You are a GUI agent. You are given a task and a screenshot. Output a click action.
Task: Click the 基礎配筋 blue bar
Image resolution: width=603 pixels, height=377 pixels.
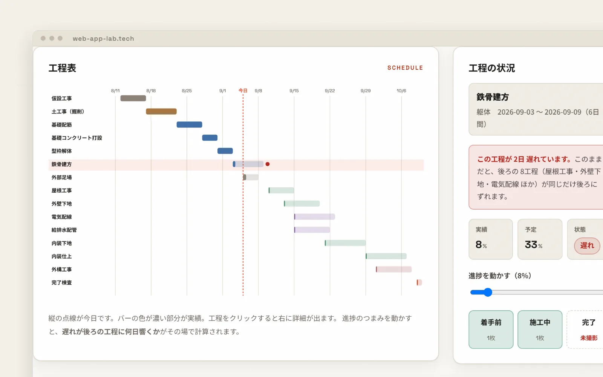coord(189,125)
